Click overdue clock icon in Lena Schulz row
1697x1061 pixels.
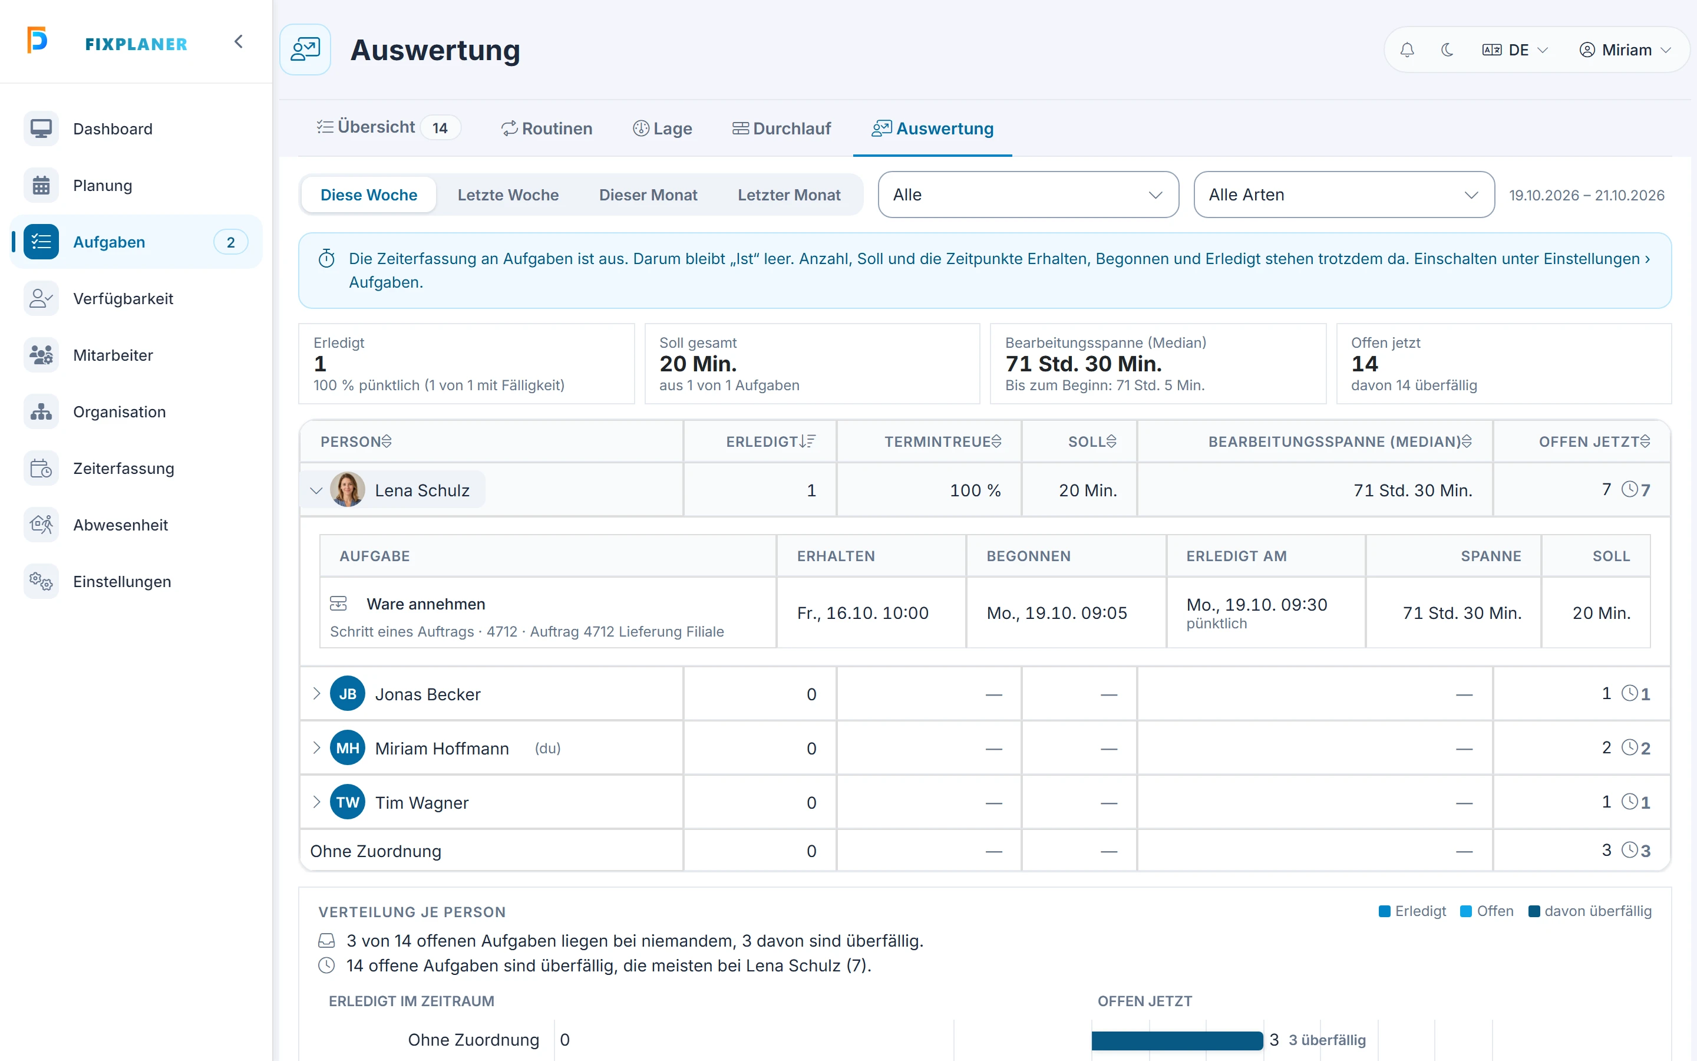[1630, 489]
